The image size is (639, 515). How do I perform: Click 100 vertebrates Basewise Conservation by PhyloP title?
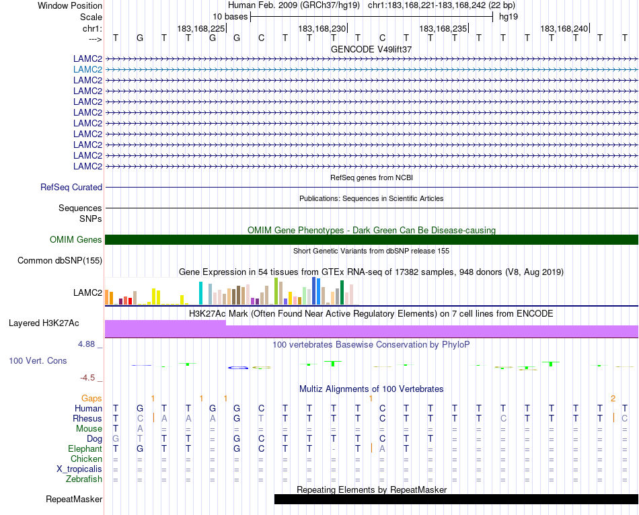[371, 345]
